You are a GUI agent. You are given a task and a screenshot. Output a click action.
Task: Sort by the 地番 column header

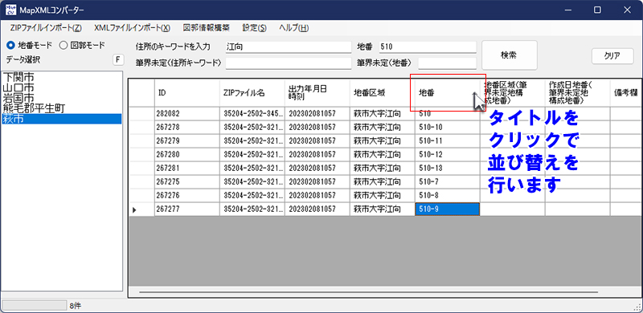pyautogui.click(x=448, y=93)
